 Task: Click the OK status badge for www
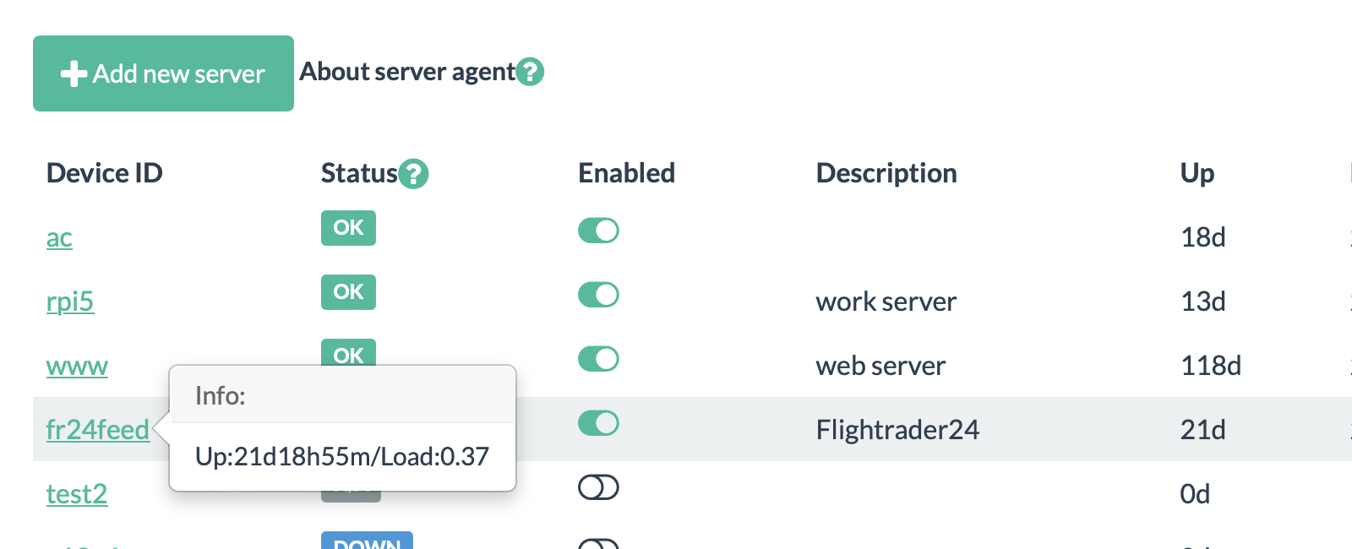click(348, 352)
